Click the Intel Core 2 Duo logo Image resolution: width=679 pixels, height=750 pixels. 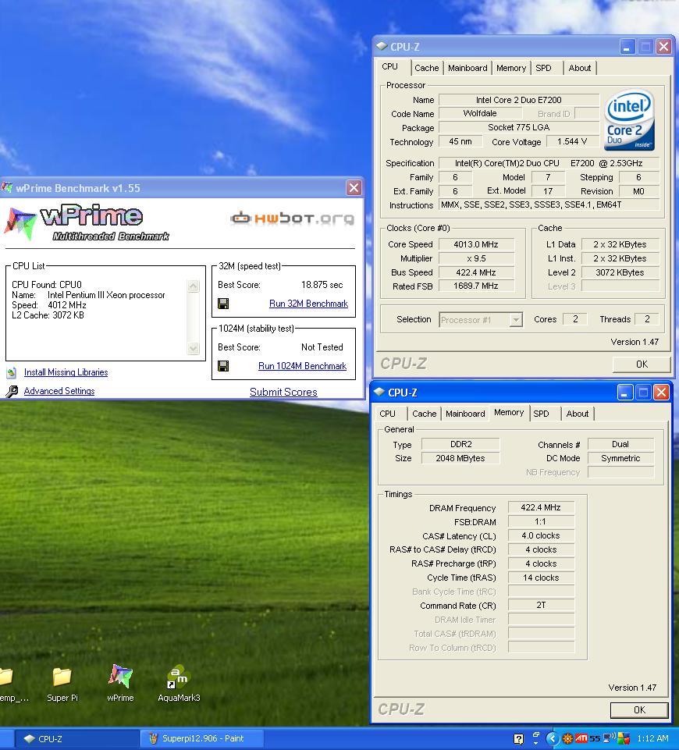click(x=629, y=120)
